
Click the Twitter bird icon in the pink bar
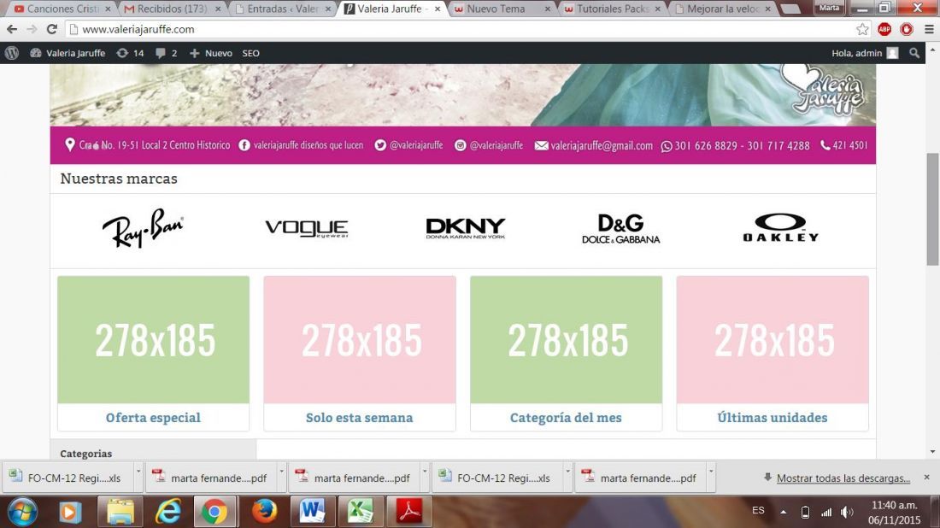click(x=380, y=145)
